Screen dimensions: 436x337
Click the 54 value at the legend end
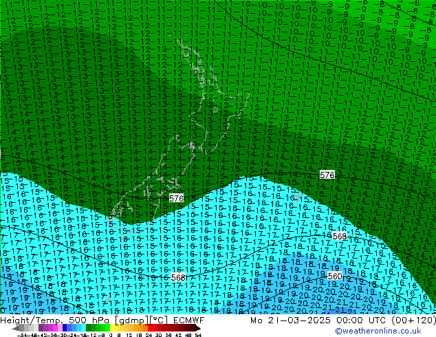(x=198, y=334)
